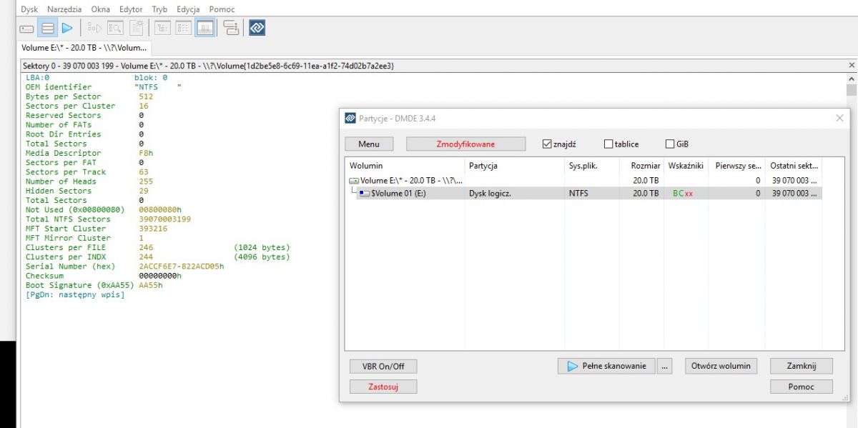
Task: Click the Ostatni sekt... column header
Action: coord(794,166)
